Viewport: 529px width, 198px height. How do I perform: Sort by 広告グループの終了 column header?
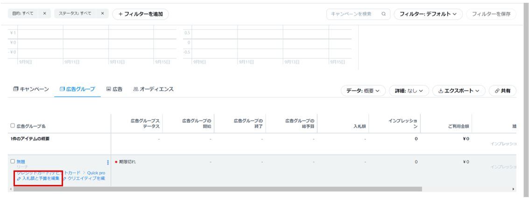click(x=248, y=123)
